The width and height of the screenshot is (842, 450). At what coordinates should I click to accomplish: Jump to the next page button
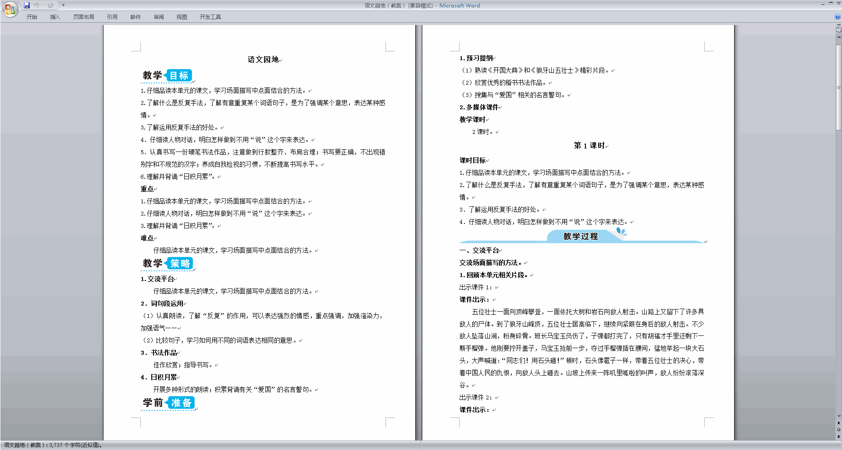pyautogui.click(x=838, y=437)
